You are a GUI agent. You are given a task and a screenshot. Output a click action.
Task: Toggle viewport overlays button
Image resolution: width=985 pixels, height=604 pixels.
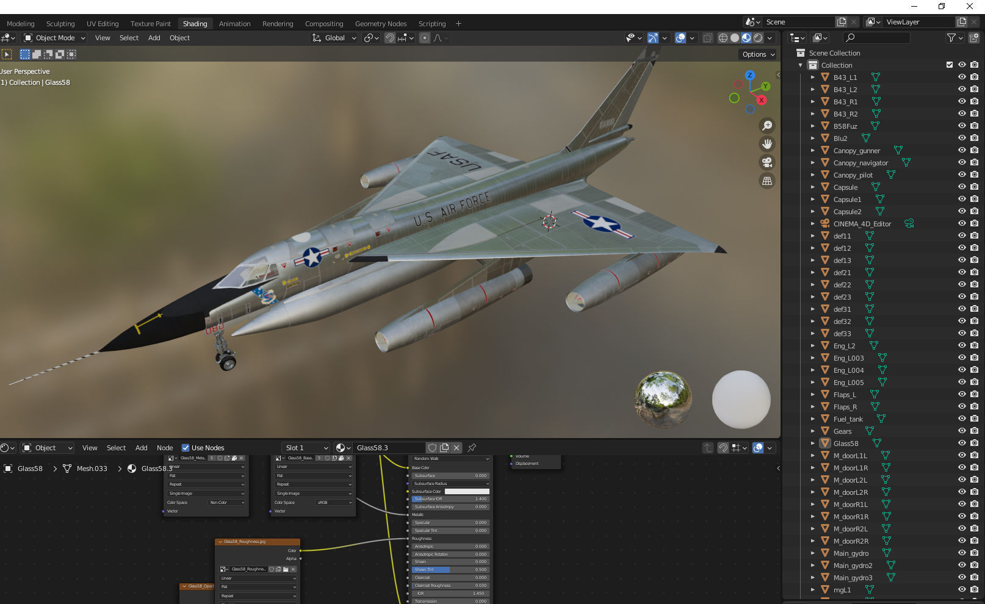[x=680, y=38]
